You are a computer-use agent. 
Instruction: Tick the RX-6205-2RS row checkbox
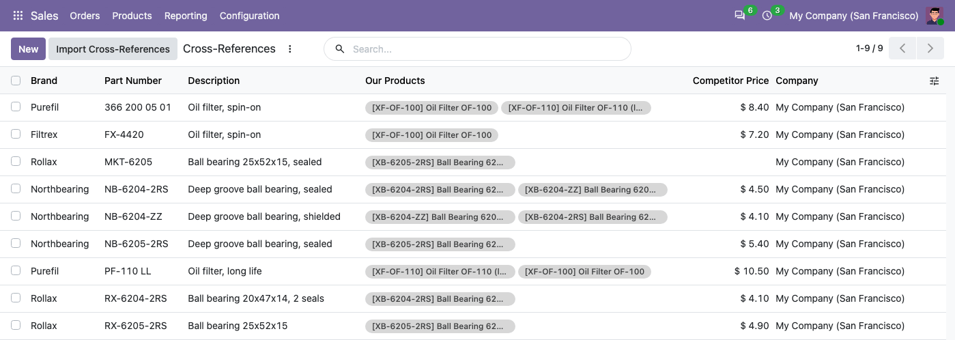click(16, 326)
